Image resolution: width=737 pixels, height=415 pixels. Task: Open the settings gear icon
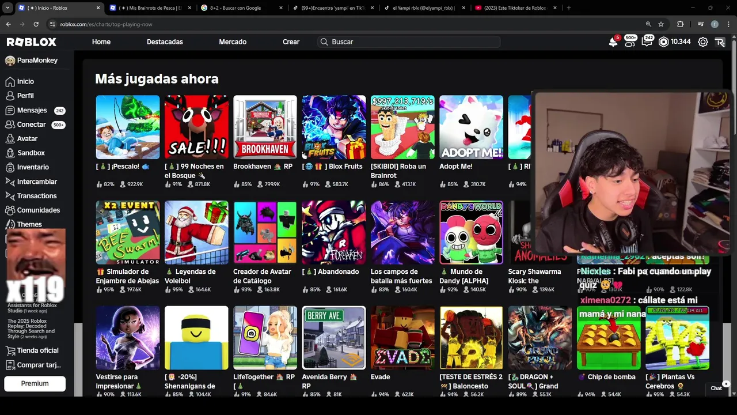tap(703, 42)
